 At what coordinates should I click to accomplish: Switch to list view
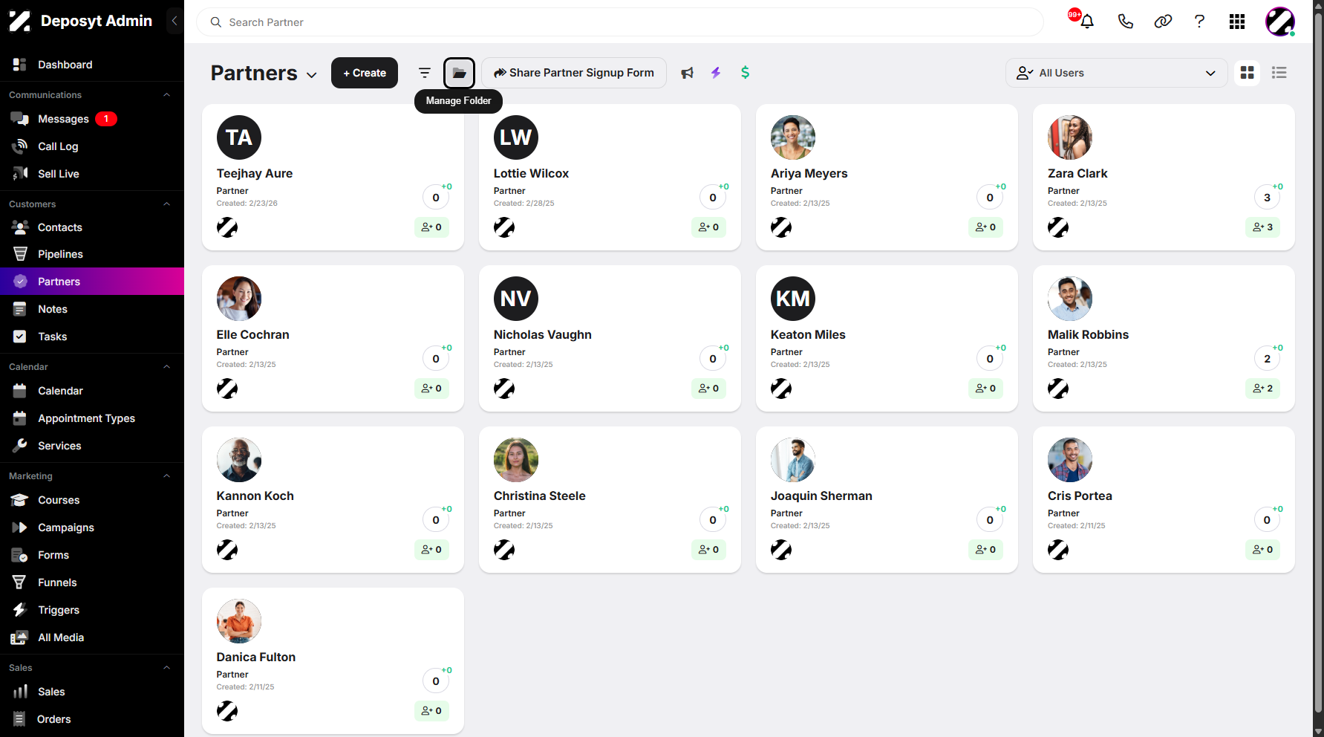click(1279, 73)
